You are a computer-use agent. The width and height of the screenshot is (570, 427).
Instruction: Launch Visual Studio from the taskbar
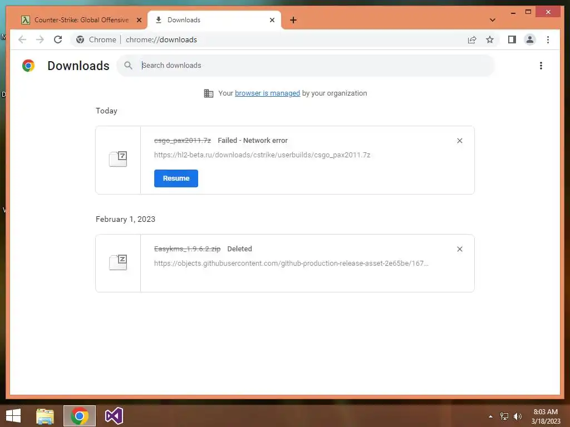tap(114, 416)
